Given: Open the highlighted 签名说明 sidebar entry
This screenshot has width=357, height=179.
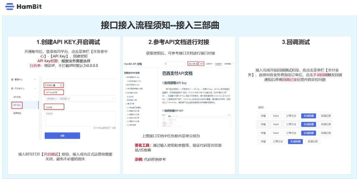Looking at the screenshot, I should (x=130, y=96).
